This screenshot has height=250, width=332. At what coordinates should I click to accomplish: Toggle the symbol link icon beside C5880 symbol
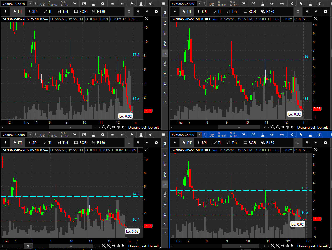click(205, 4)
